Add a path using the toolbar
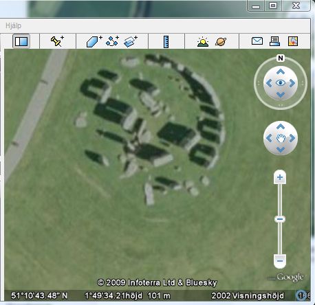The width and height of the screenshot is (315, 305). tap(112, 41)
